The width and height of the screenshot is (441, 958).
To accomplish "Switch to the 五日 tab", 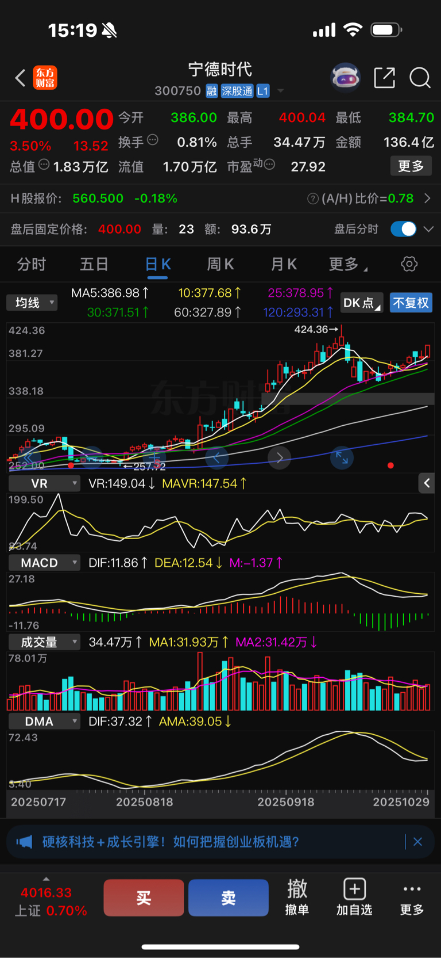I will pos(94,264).
